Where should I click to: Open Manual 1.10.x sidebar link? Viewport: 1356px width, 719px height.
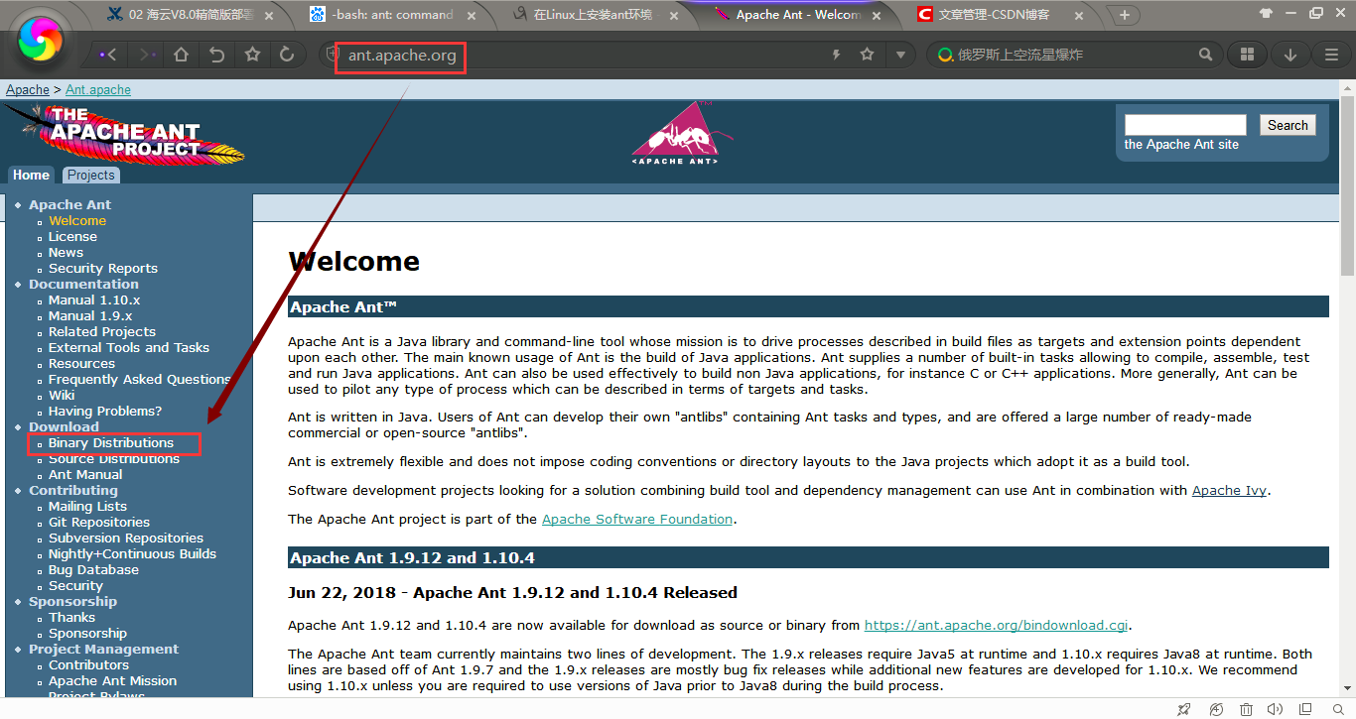pos(94,300)
